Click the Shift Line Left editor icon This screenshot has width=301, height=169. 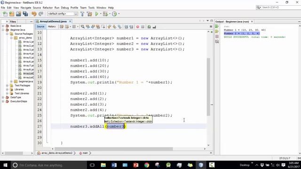click(x=126, y=27)
